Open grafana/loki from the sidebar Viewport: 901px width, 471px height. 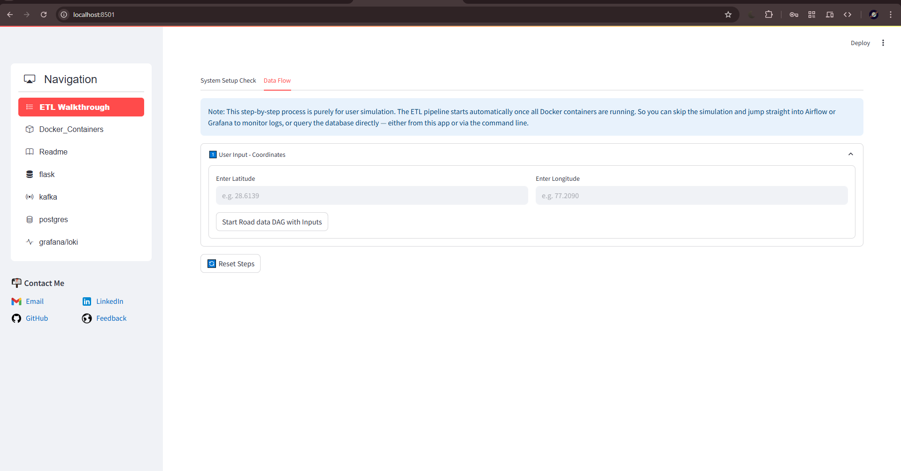59,242
